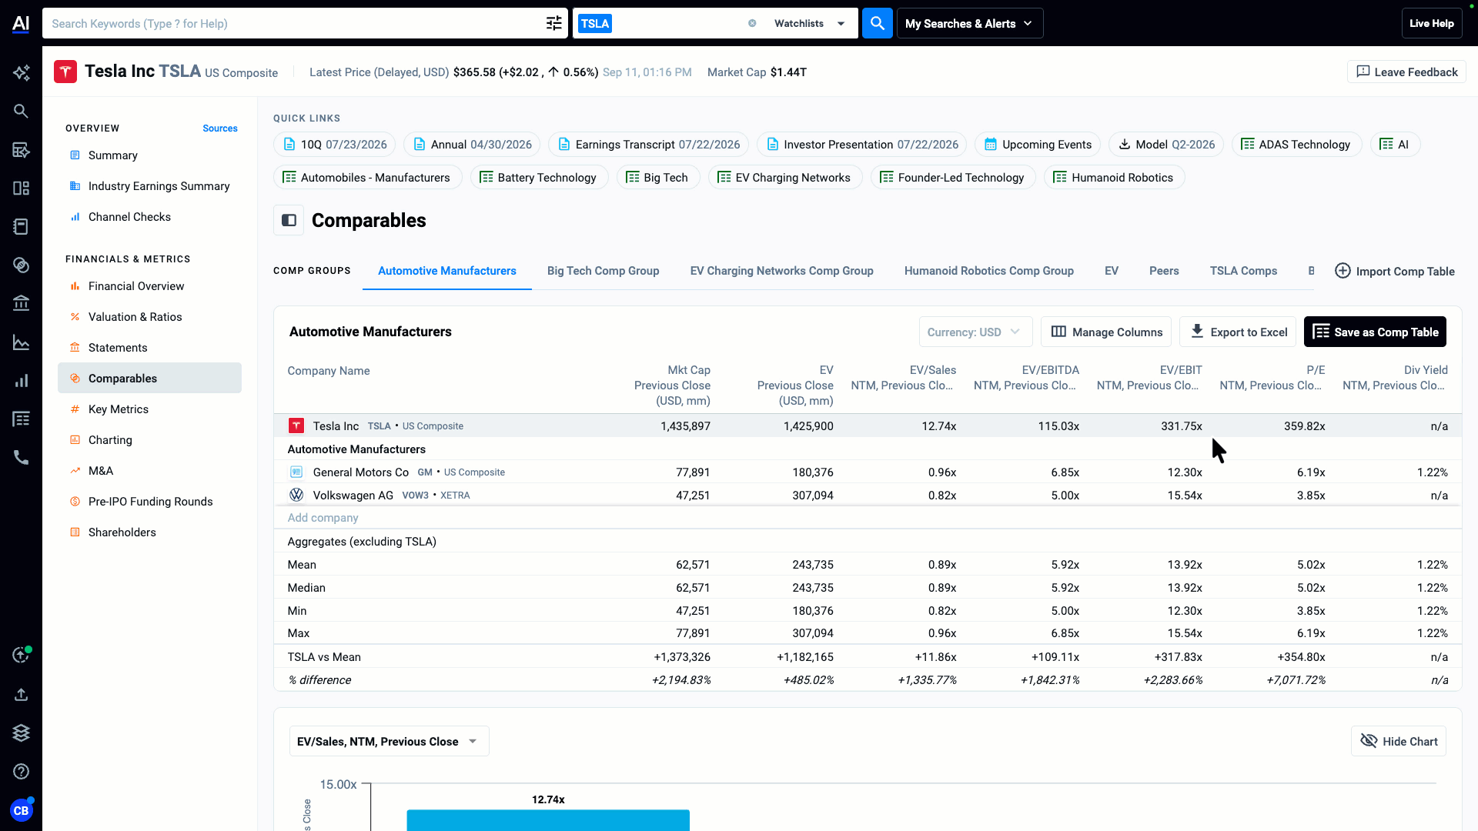This screenshot has height=831, width=1478.
Task: Open Pre-IPO Funding Rounds page
Action: [x=150, y=502]
